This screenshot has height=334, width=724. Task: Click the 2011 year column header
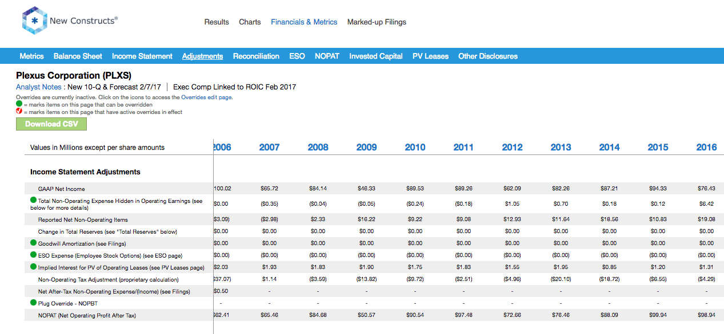[463, 147]
